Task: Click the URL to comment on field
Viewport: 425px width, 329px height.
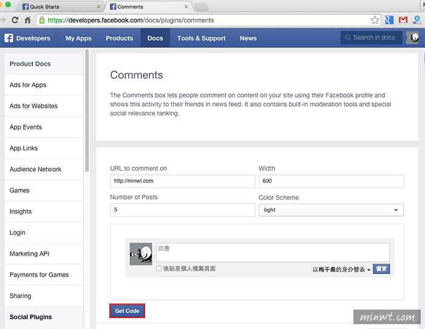Action: (x=183, y=181)
